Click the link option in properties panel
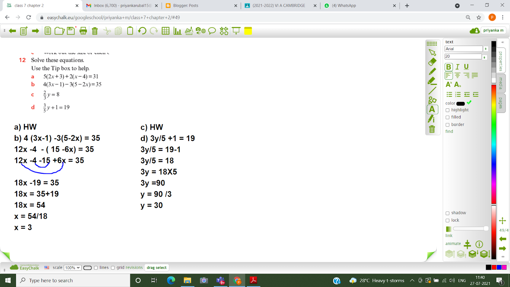 click(x=449, y=236)
